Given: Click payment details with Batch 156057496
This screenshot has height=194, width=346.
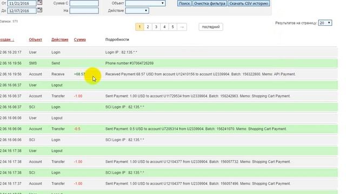Looking at the screenshot, I should [198, 183].
